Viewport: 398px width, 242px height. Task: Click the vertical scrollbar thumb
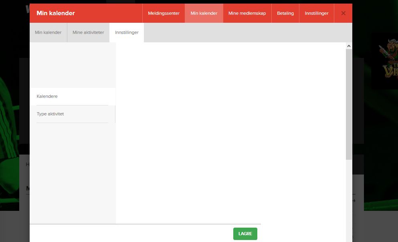(x=349, y=104)
